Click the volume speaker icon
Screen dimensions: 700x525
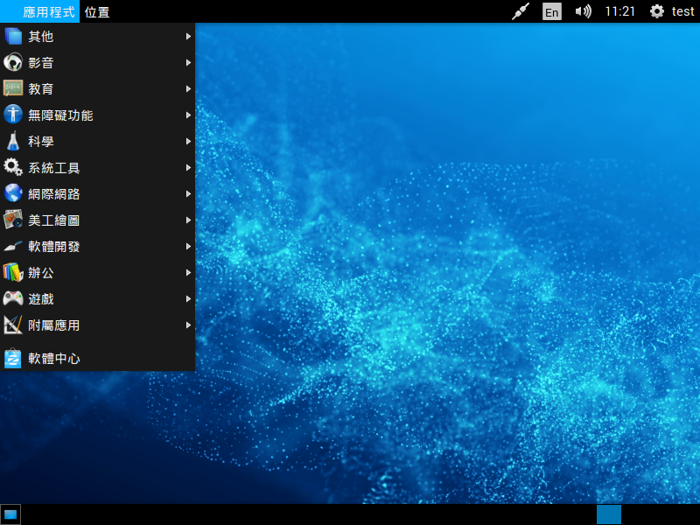click(x=583, y=11)
